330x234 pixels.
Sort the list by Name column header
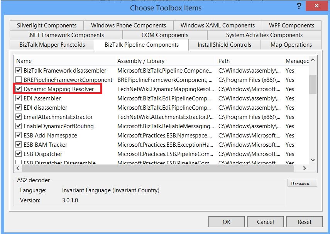coord(64,61)
